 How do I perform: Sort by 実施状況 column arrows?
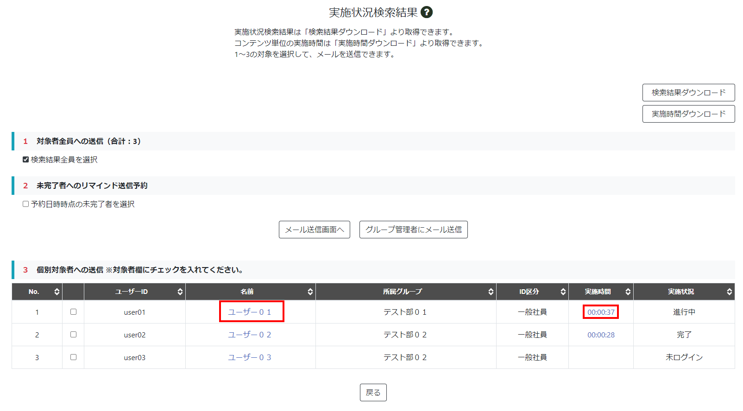[x=729, y=292]
